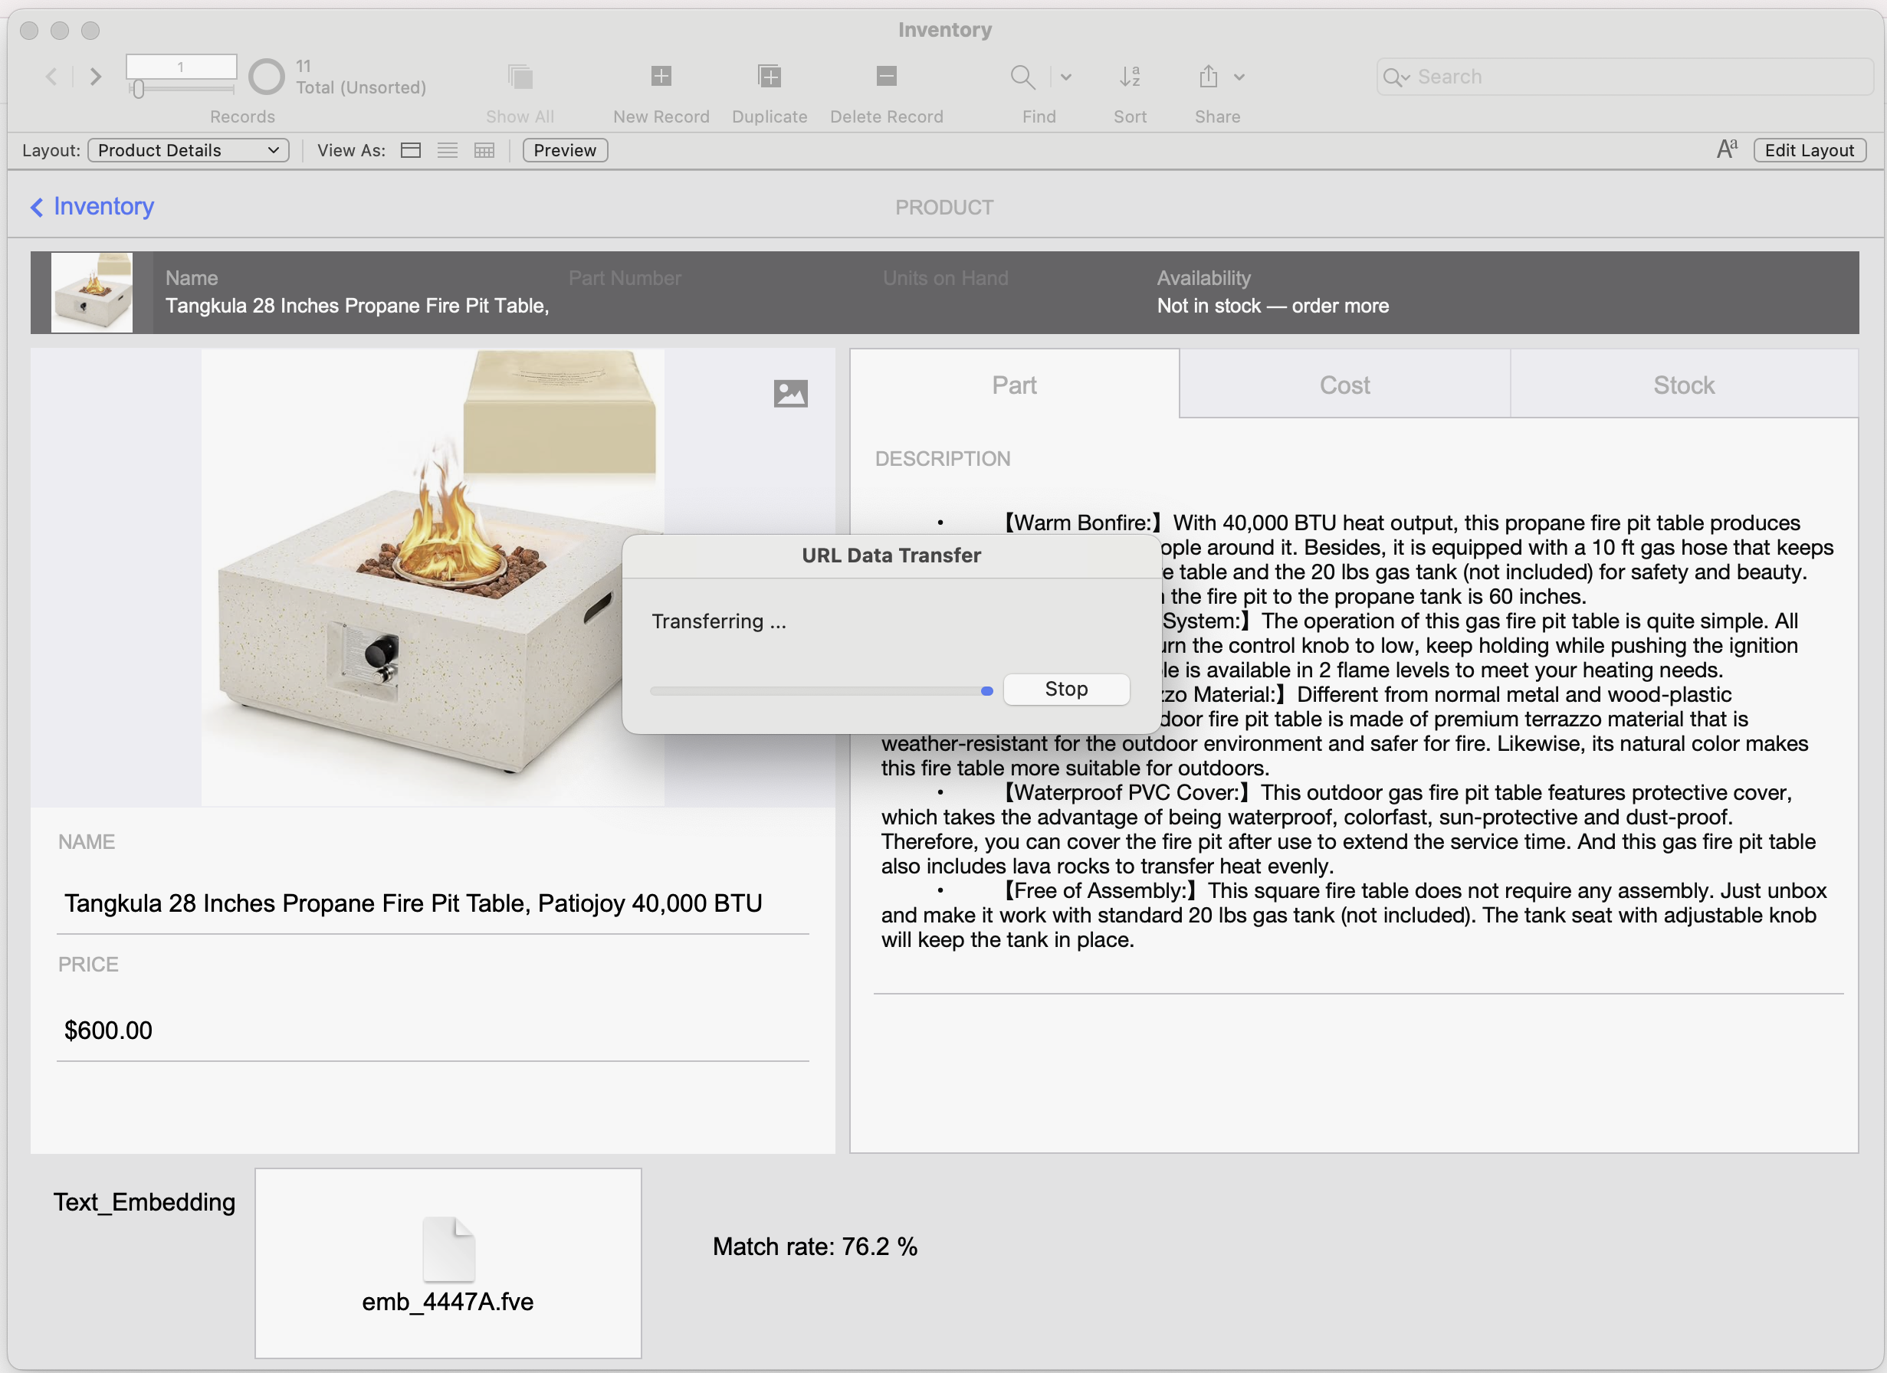
Task: Click the Delete Record icon
Action: (887, 77)
